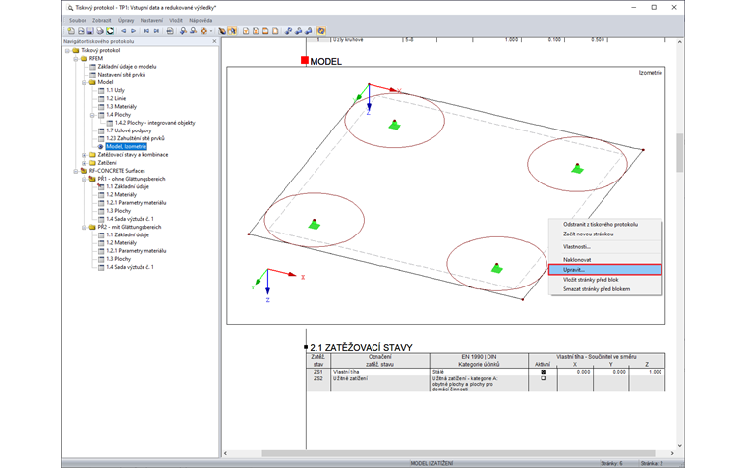This screenshot has width=747, height=468.
Task: Click the horizontal scrollbar of report view
Action: coord(458,453)
